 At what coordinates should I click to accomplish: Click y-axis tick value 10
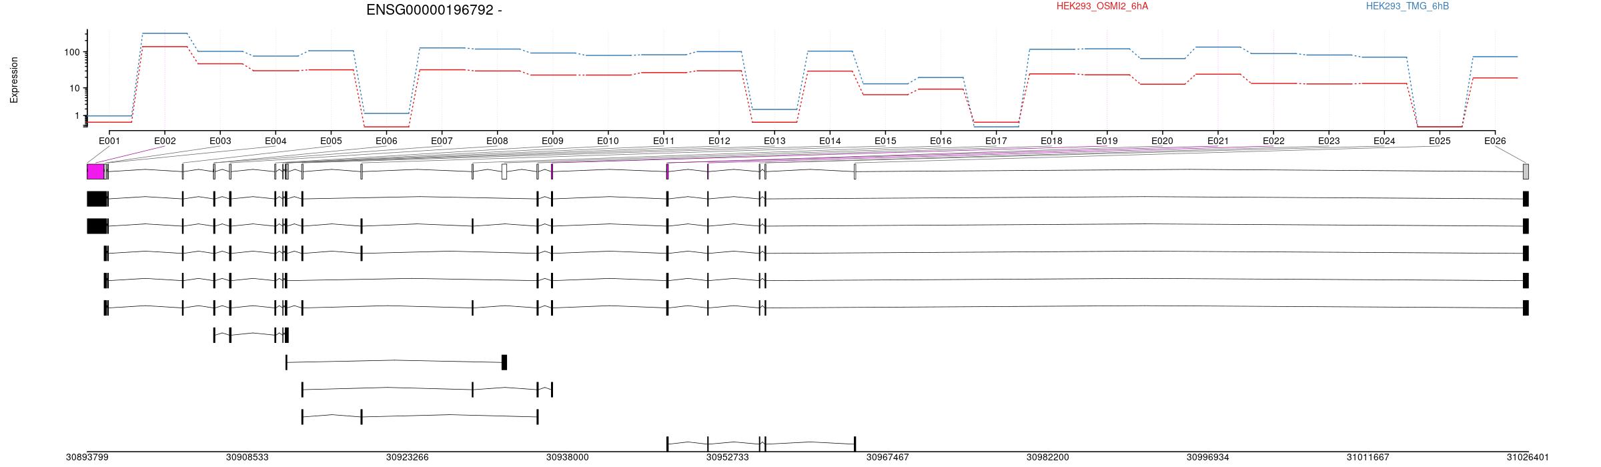point(75,88)
